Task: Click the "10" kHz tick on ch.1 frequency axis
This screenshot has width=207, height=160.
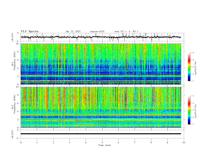Action: (18, 44)
